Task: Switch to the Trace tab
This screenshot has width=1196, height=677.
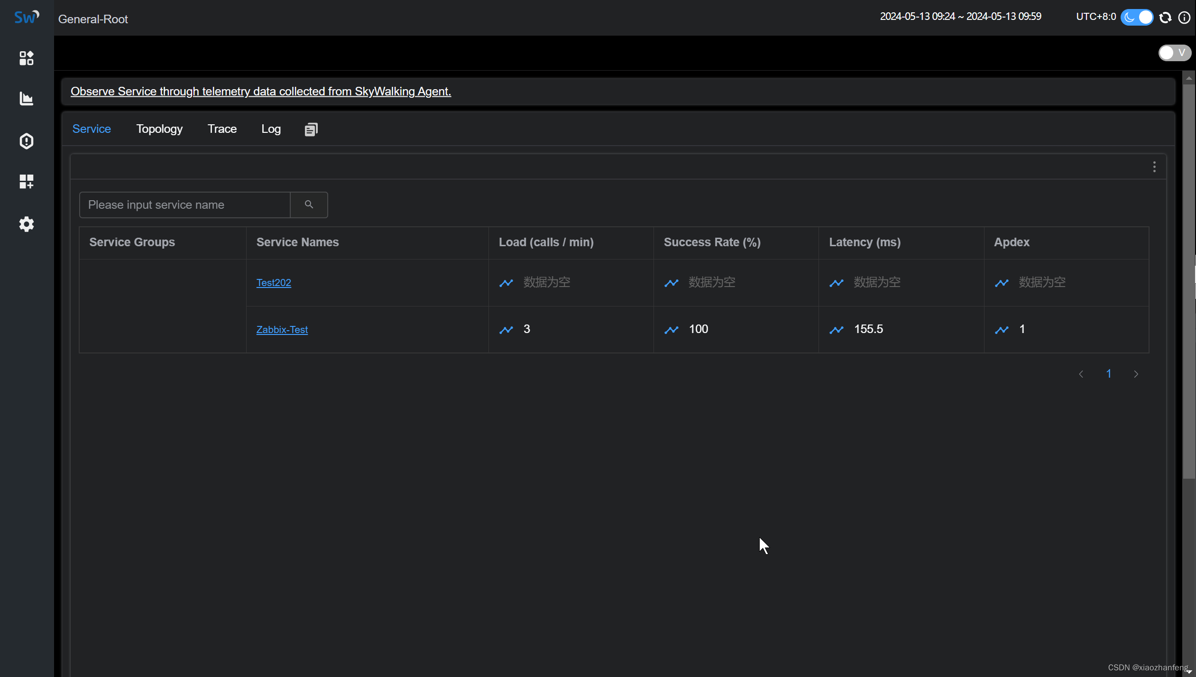Action: 222,128
